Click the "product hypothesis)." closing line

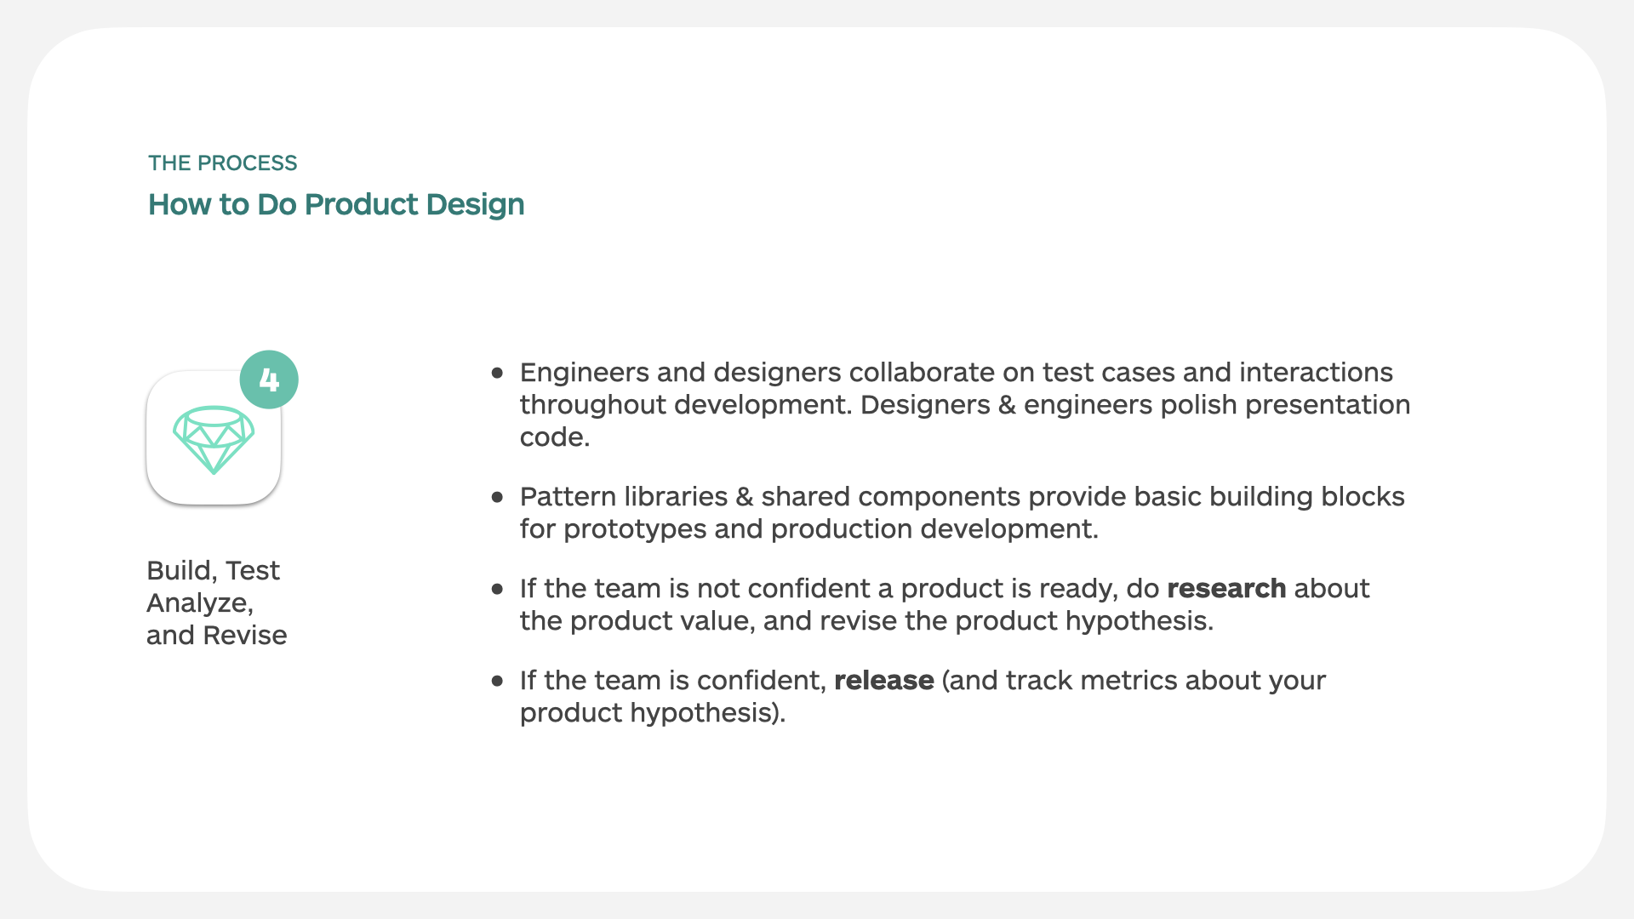coord(652,713)
